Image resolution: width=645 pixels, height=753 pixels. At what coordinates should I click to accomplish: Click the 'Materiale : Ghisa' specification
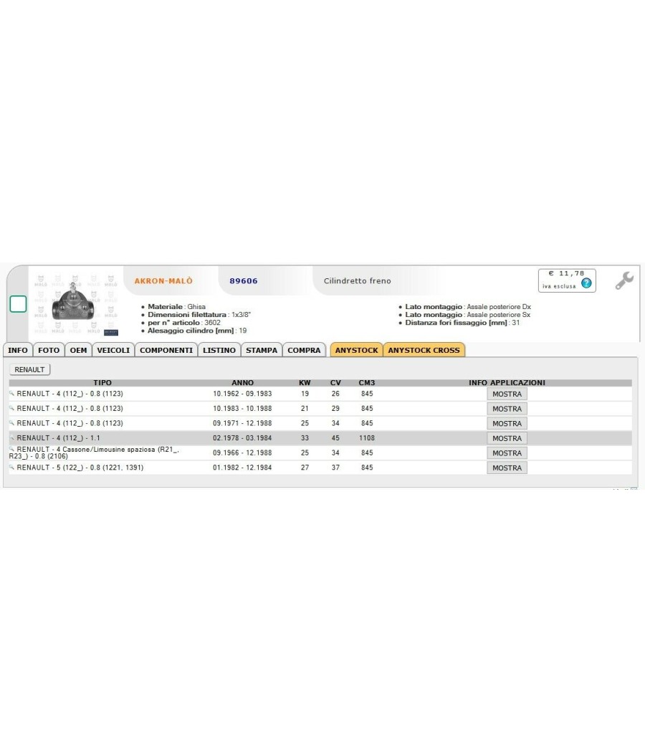coord(176,306)
